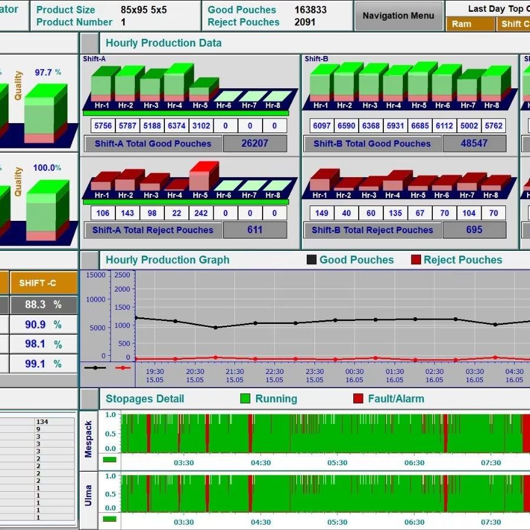Click green Running legend square

point(245,399)
